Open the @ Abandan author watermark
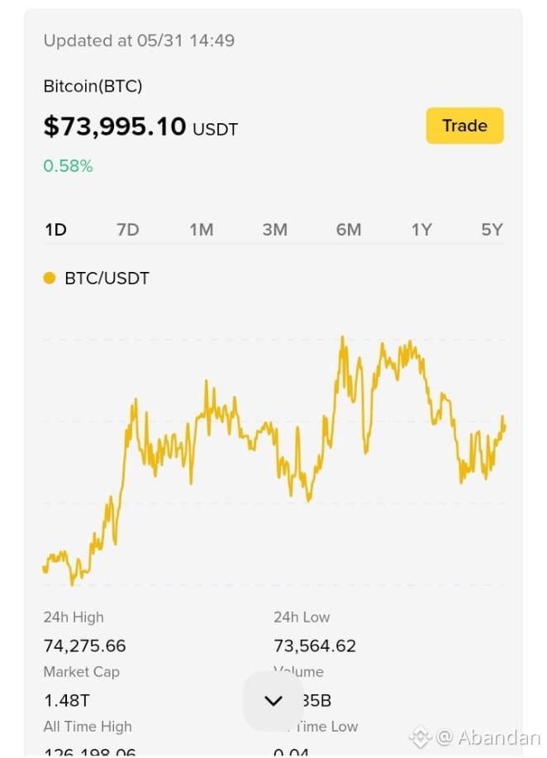The image size is (547, 758). tap(488, 737)
